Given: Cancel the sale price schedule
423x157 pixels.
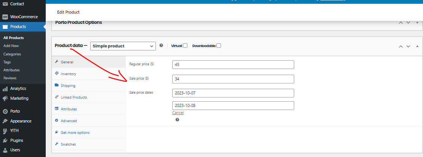Looking at the screenshot, I should pyautogui.click(x=178, y=113).
